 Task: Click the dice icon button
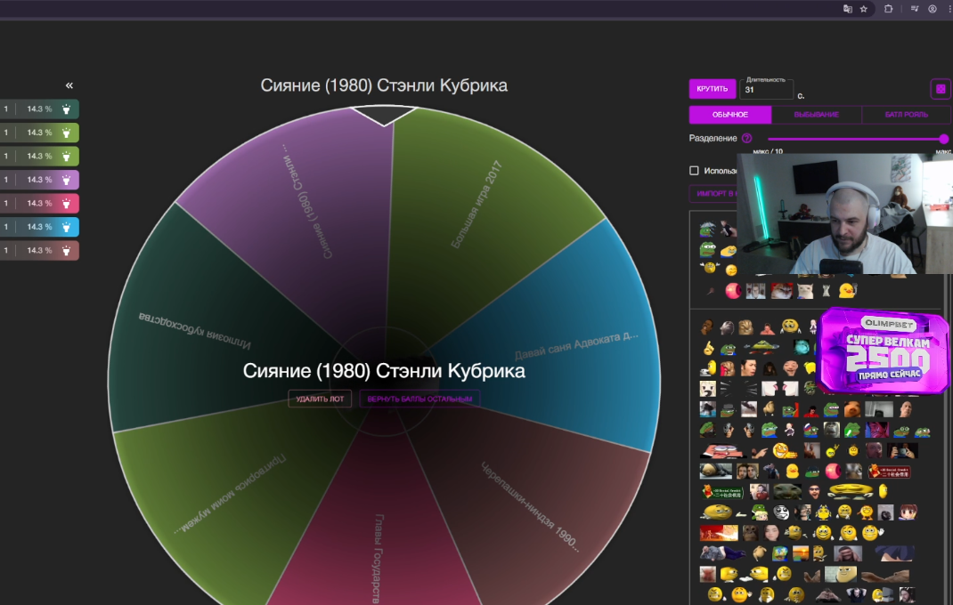[941, 89]
